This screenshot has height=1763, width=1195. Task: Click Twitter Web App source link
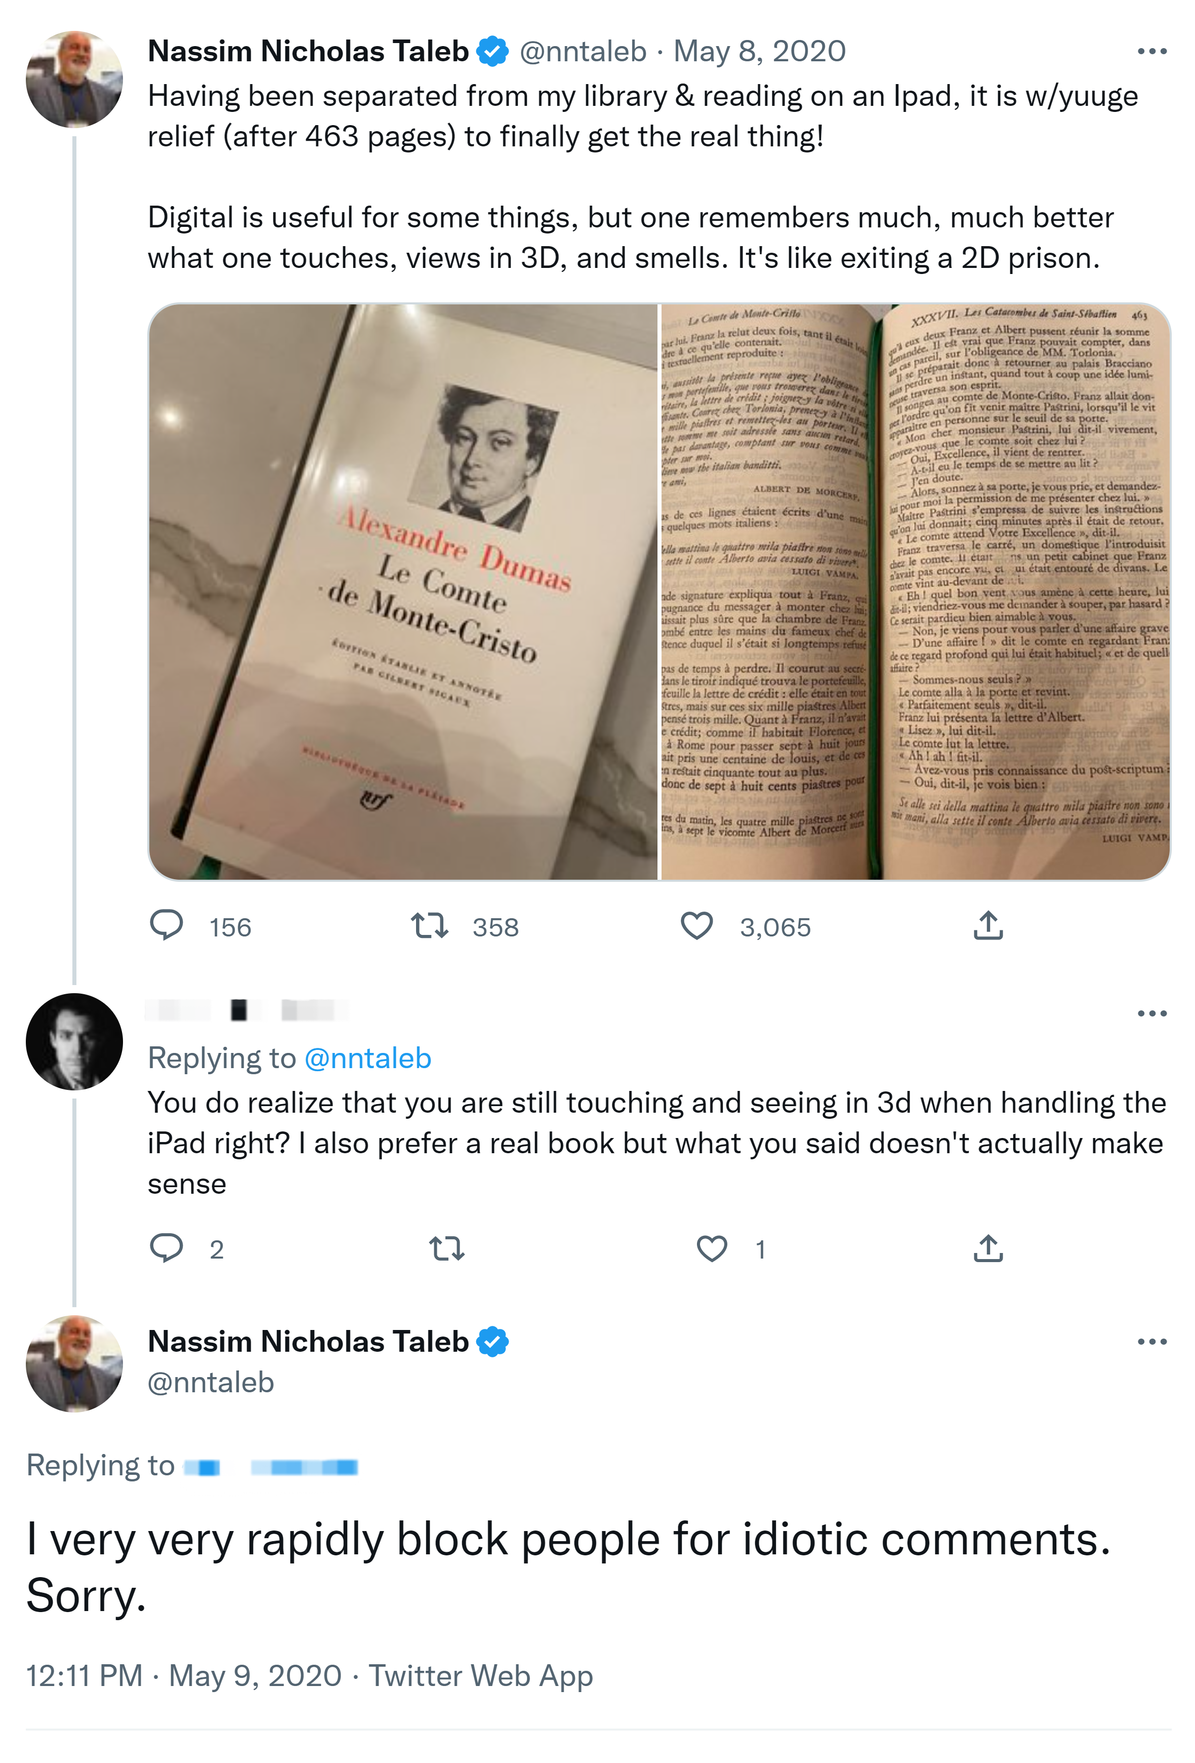click(480, 1675)
